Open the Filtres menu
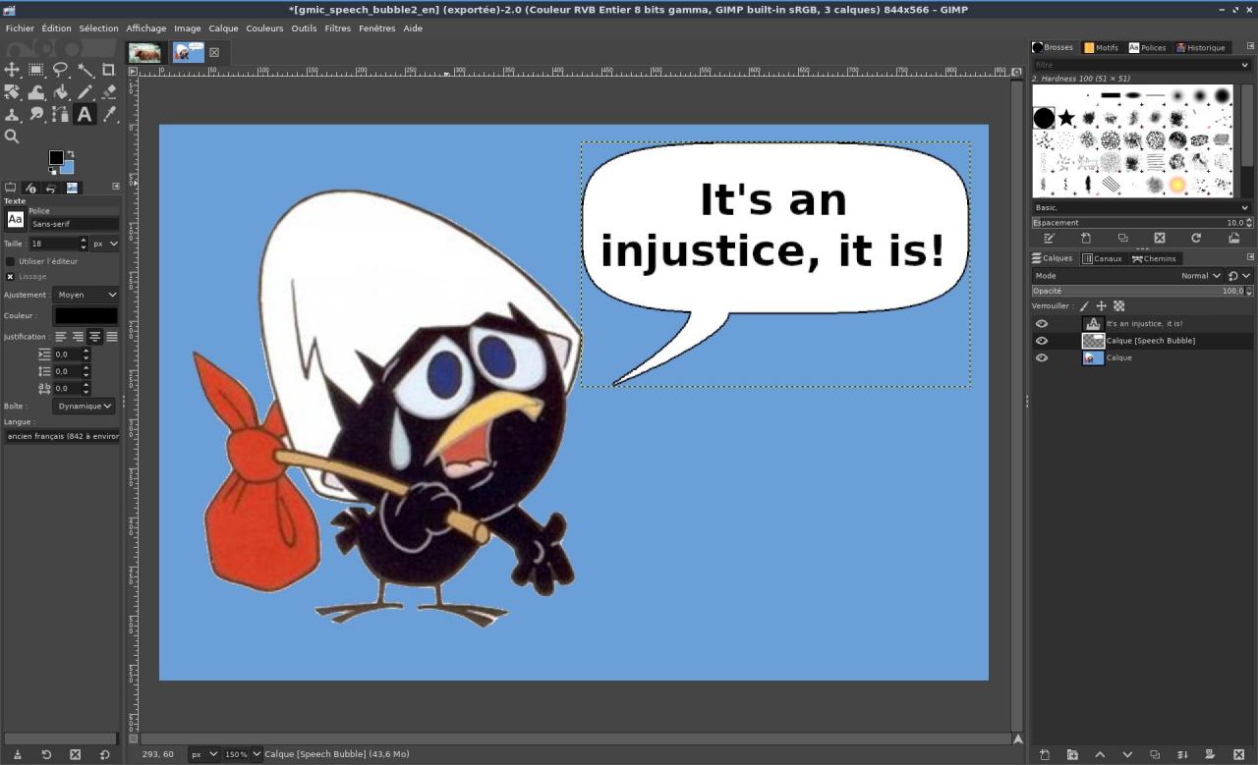1258x765 pixels. click(338, 28)
